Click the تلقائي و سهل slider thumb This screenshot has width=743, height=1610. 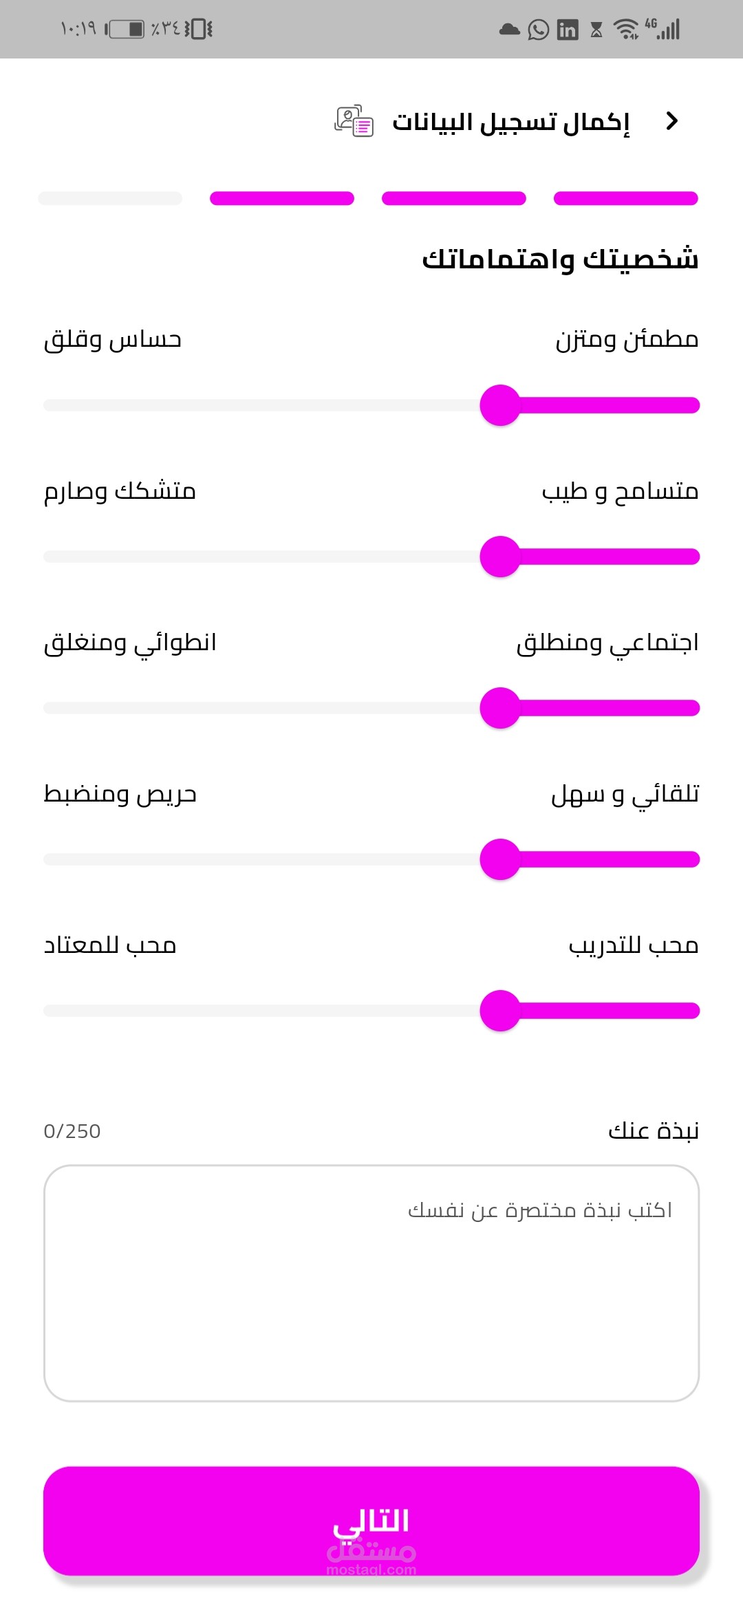pyautogui.click(x=500, y=859)
